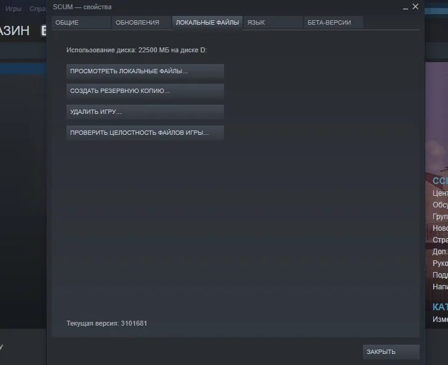448x365 pixels.
Task: Click СОЗДАТЬ РЕЗЕРВНУЮ КОПИЮ button
Action: pos(145,91)
